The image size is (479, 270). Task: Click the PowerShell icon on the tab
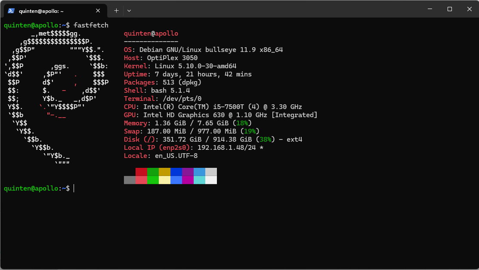click(12, 10)
